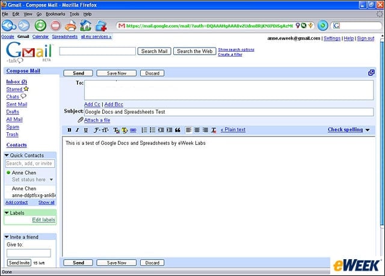This screenshot has width=385, height=276.
Task: Open the Font family picker
Action: 96,130
